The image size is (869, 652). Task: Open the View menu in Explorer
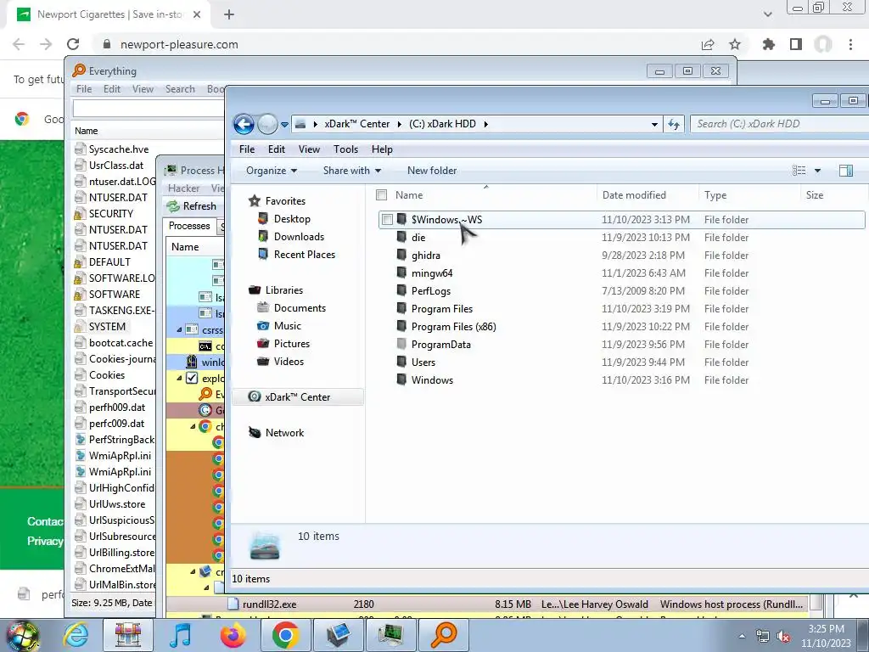point(309,149)
